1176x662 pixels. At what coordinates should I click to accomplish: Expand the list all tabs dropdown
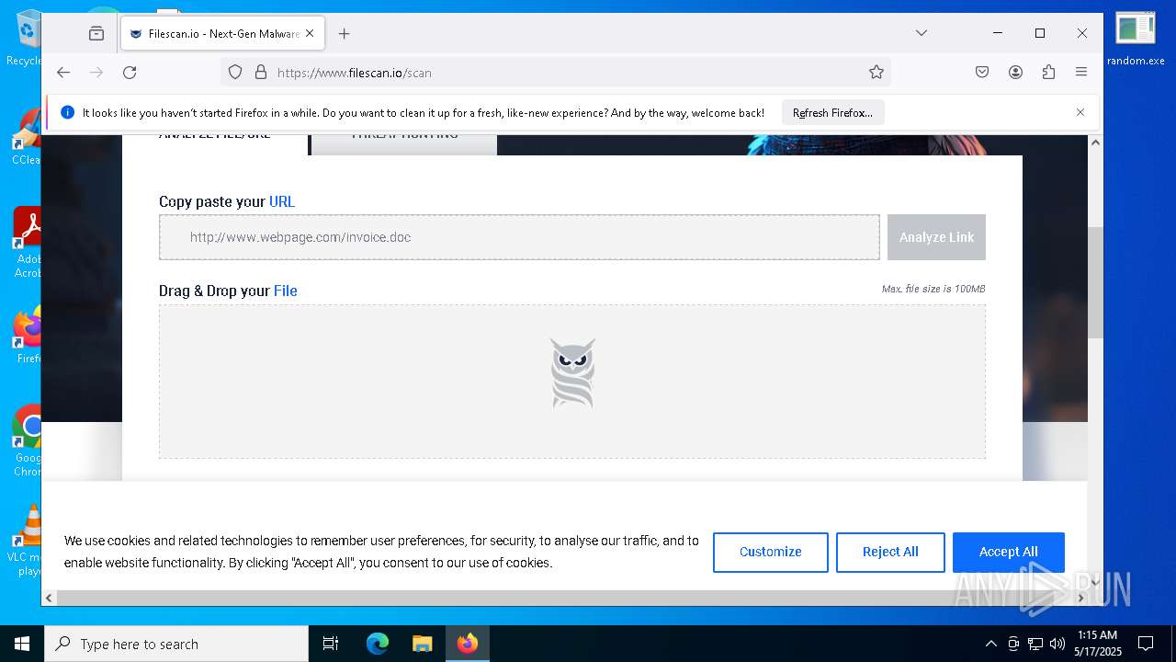tap(922, 33)
